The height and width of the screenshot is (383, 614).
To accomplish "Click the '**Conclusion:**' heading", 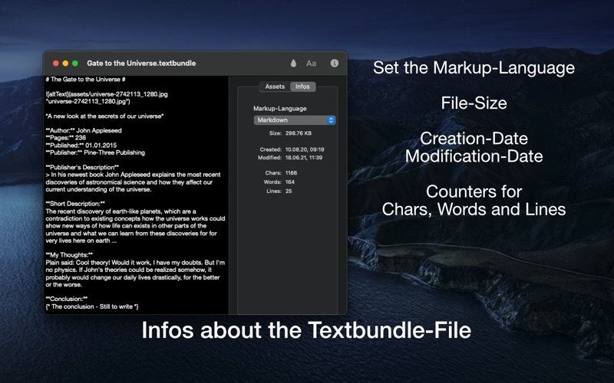I will pyautogui.click(x=67, y=299).
